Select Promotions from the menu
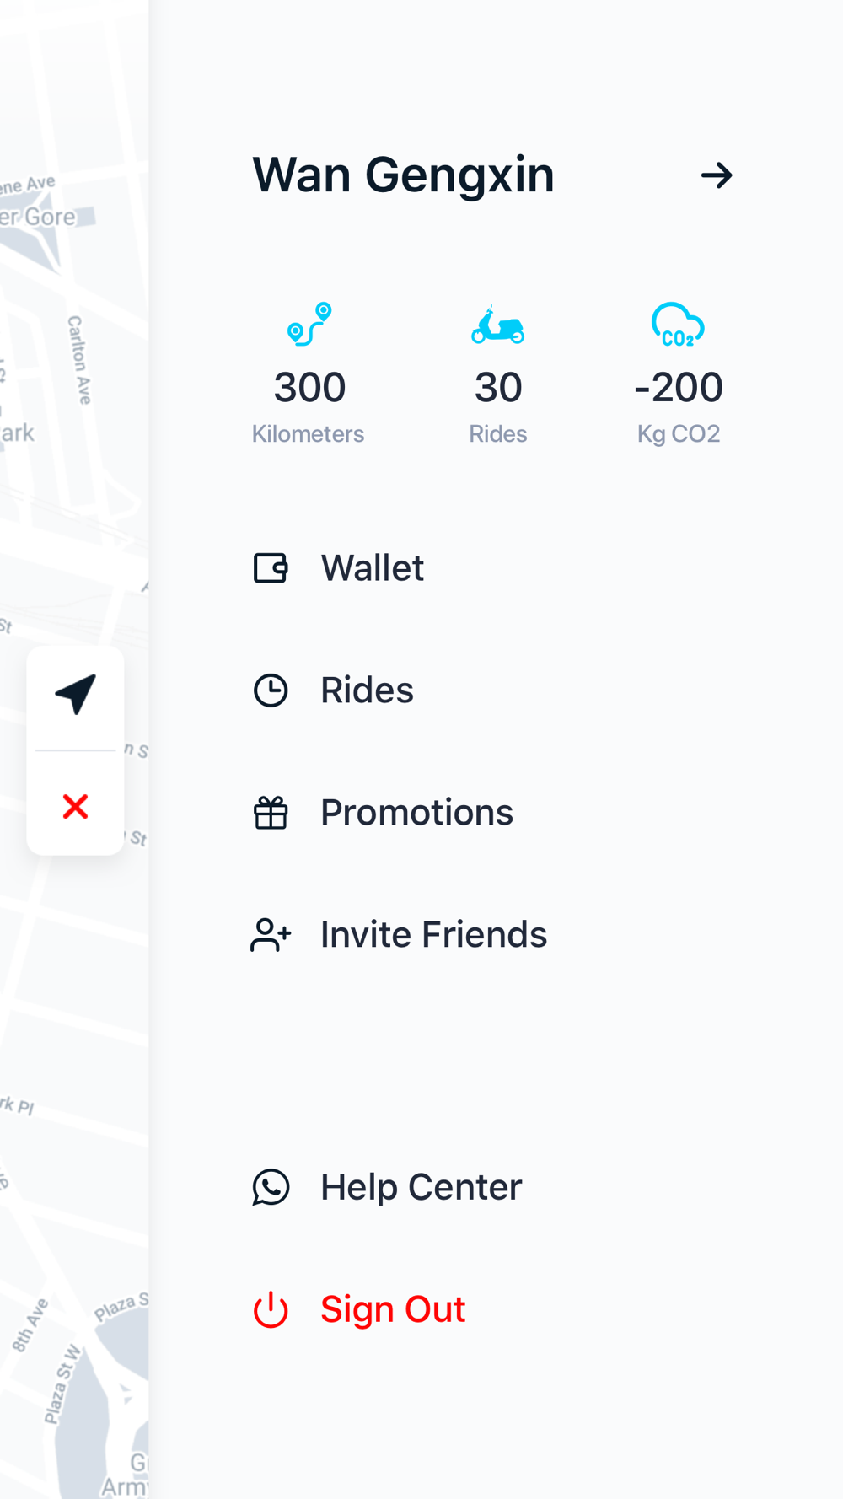The height and width of the screenshot is (1499, 843). [x=416, y=813]
